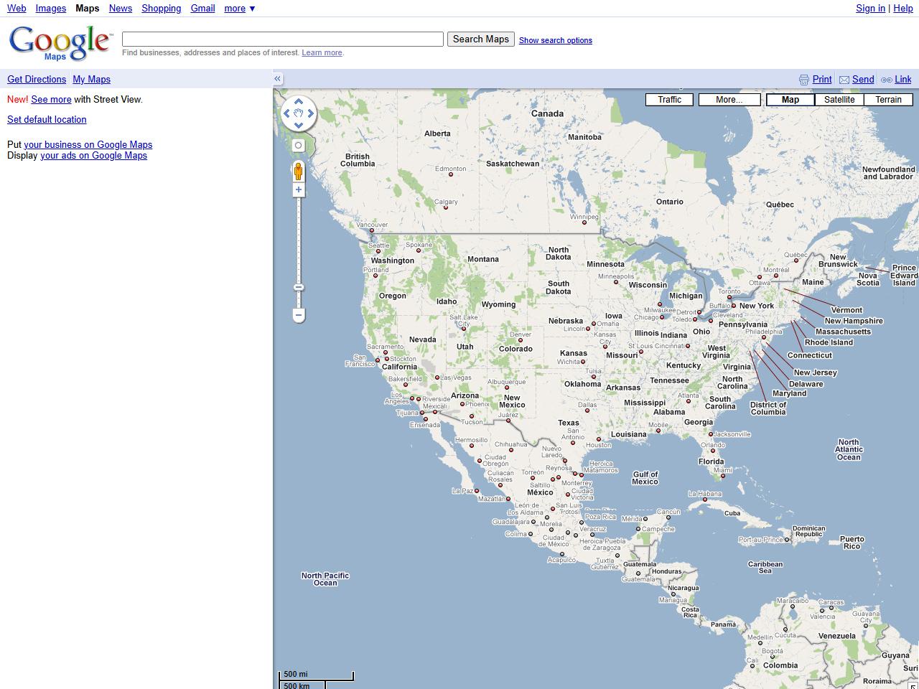Click the Print link
Viewport: 919px width, 689px height.
pos(822,80)
